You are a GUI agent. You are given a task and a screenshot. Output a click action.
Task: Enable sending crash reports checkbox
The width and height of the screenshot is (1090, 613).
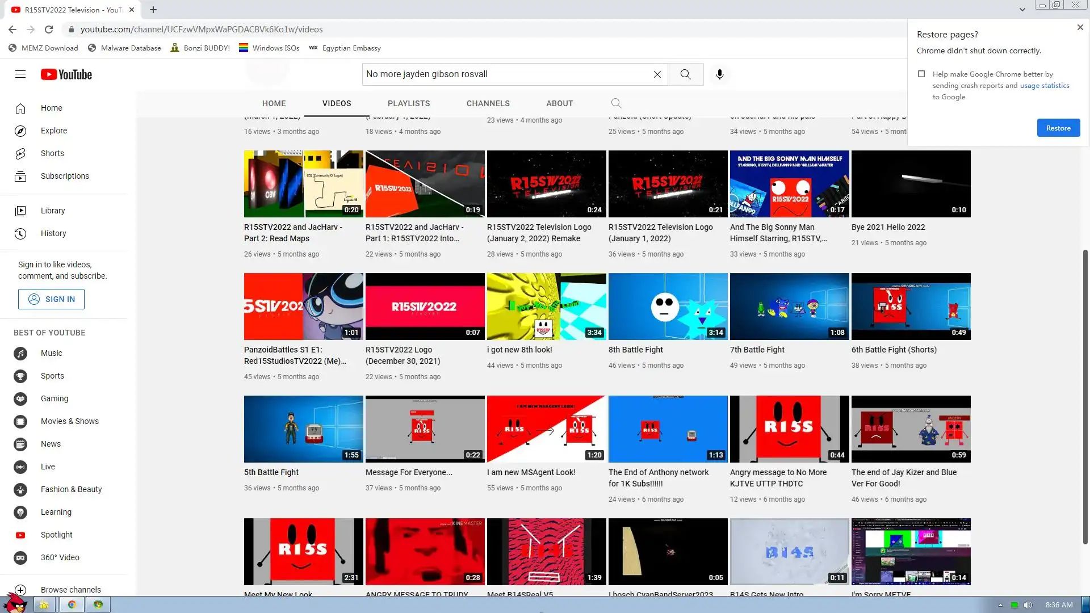[921, 74]
